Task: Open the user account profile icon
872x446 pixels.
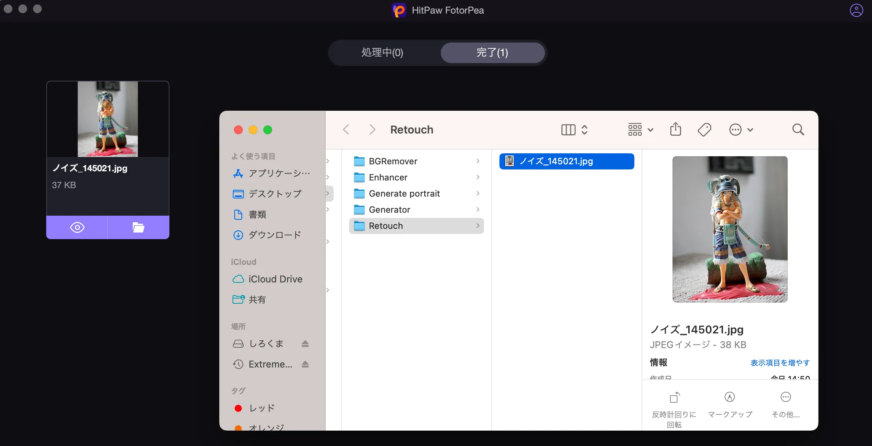Action: [x=856, y=10]
